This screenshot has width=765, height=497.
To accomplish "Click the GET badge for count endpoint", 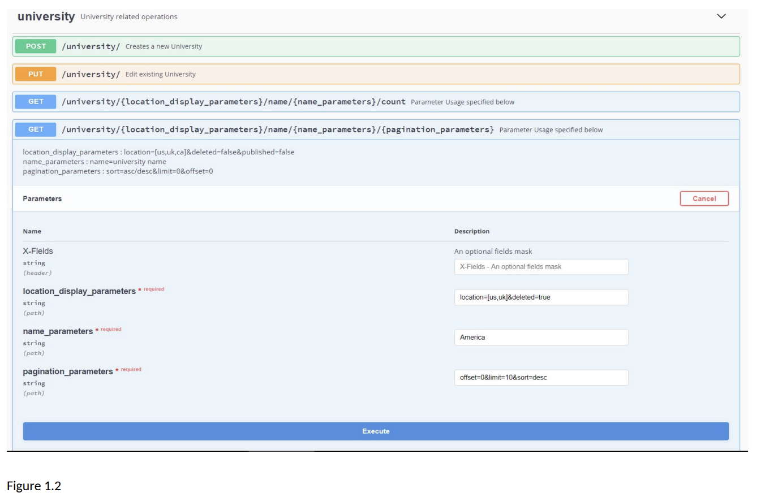I will [36, 102].
